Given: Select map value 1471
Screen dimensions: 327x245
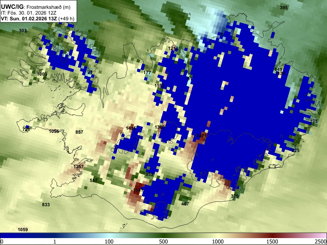Looking at the screenshot, I should [202, 136].
